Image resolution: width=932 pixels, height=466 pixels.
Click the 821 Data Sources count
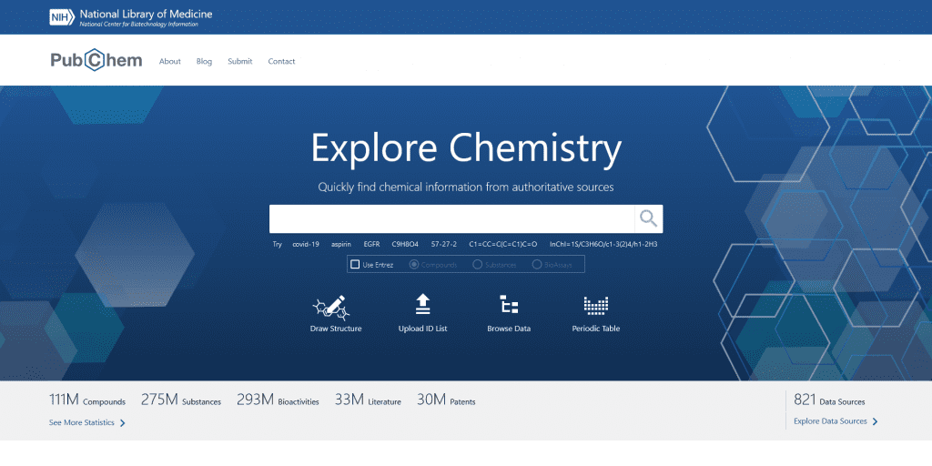tap(829, 400)
